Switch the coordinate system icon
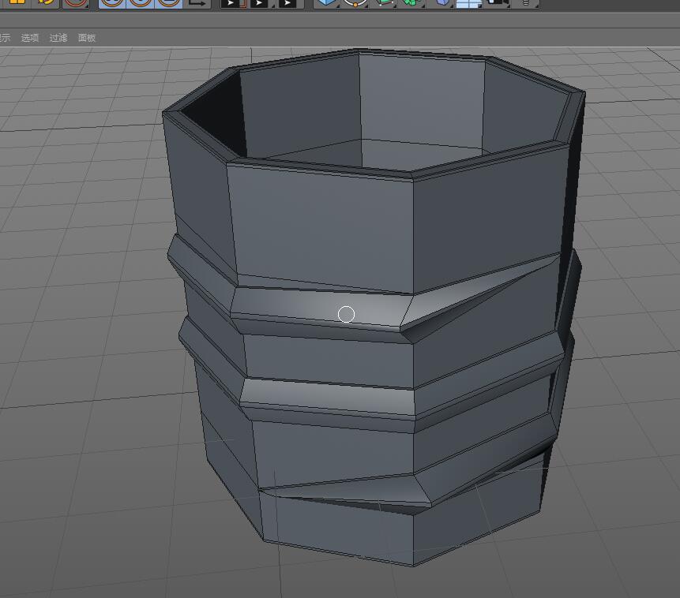680x598 pixels. click(197, 2)
